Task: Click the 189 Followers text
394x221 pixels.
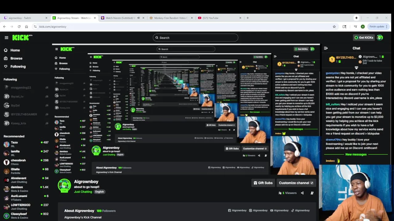Action: pyautogui.click(x=106, y=211)
